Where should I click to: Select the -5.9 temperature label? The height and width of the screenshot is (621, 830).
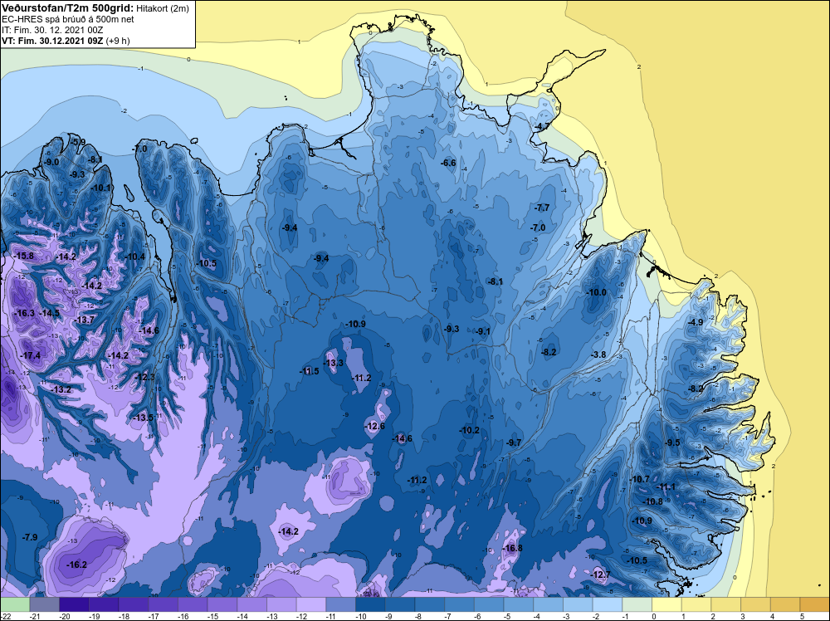[x=78, y=142]
